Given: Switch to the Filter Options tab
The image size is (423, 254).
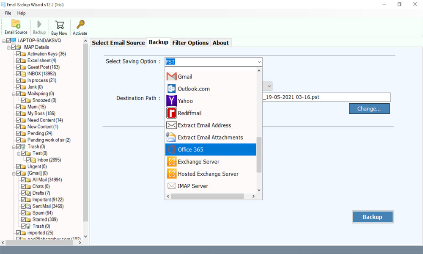Looking at the screenshot, I should [190, 43].
